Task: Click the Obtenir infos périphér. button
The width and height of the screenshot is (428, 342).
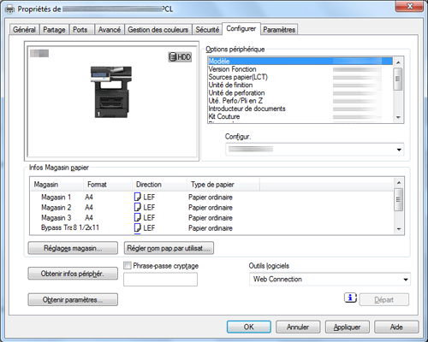Action: [73, 274]
